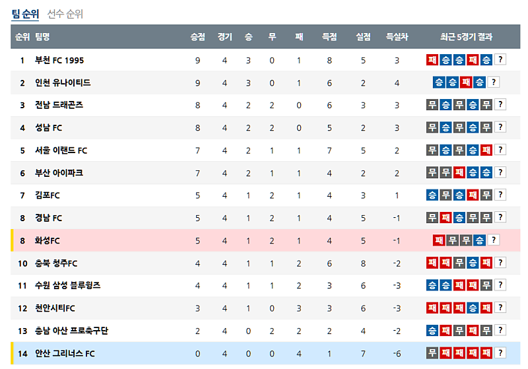Click the ? icon beside 서울 이랜드 FC results
The height and width of the screenshot is (369, 528).
(x=500, y=150)
